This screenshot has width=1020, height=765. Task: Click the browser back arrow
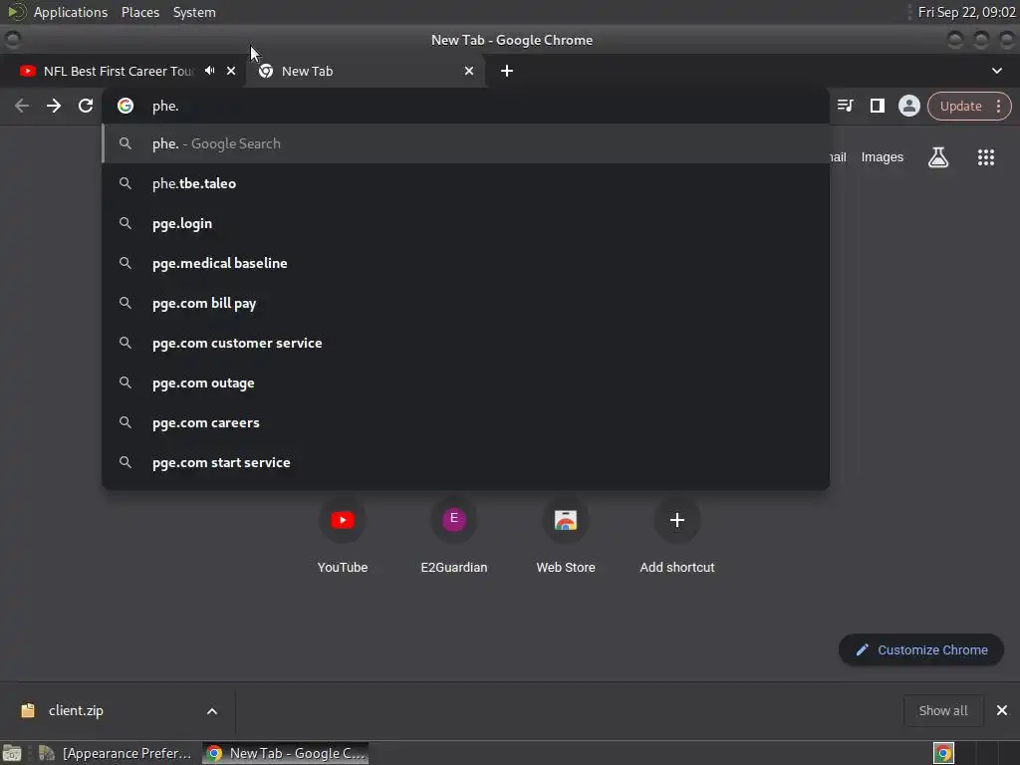(22, 106)
